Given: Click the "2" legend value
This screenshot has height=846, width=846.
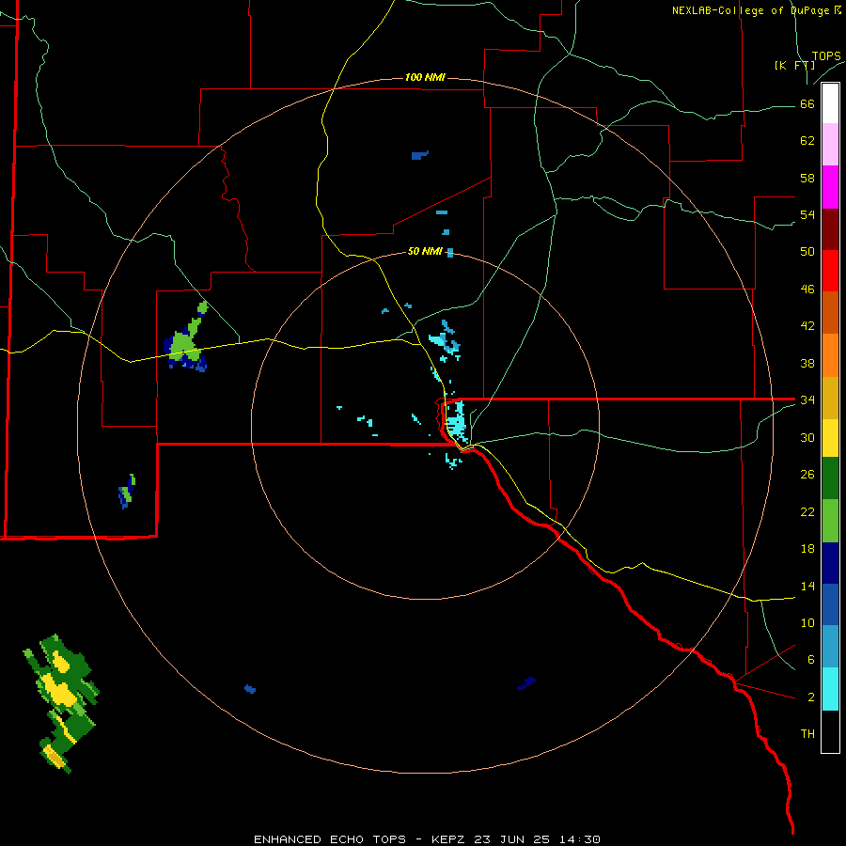Looking at the screenshot, I should click(x=810, y=697).
